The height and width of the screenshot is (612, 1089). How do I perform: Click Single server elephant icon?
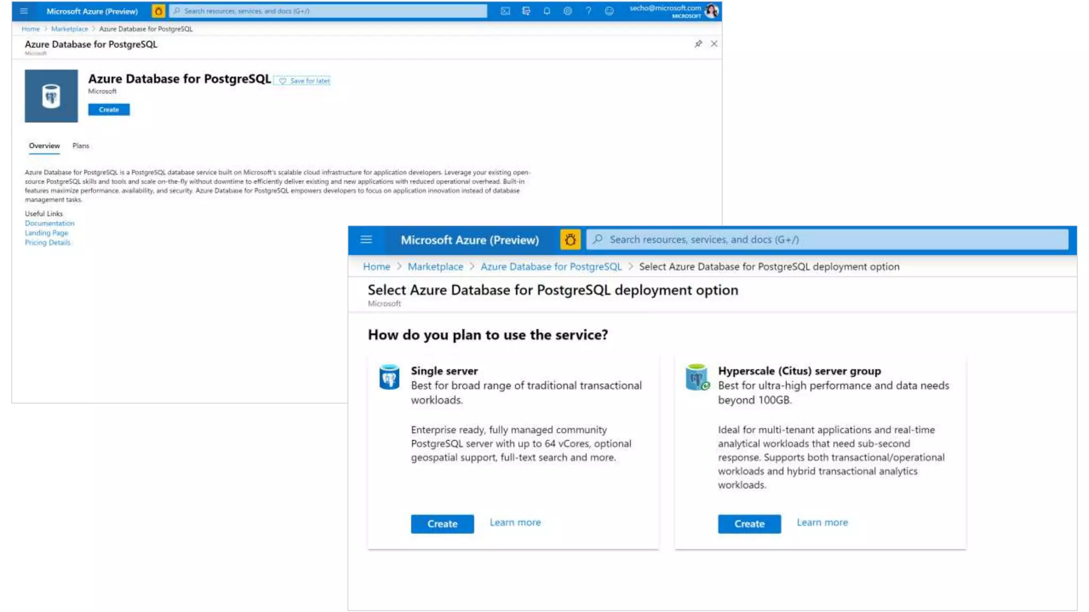(x=389, y=377)
